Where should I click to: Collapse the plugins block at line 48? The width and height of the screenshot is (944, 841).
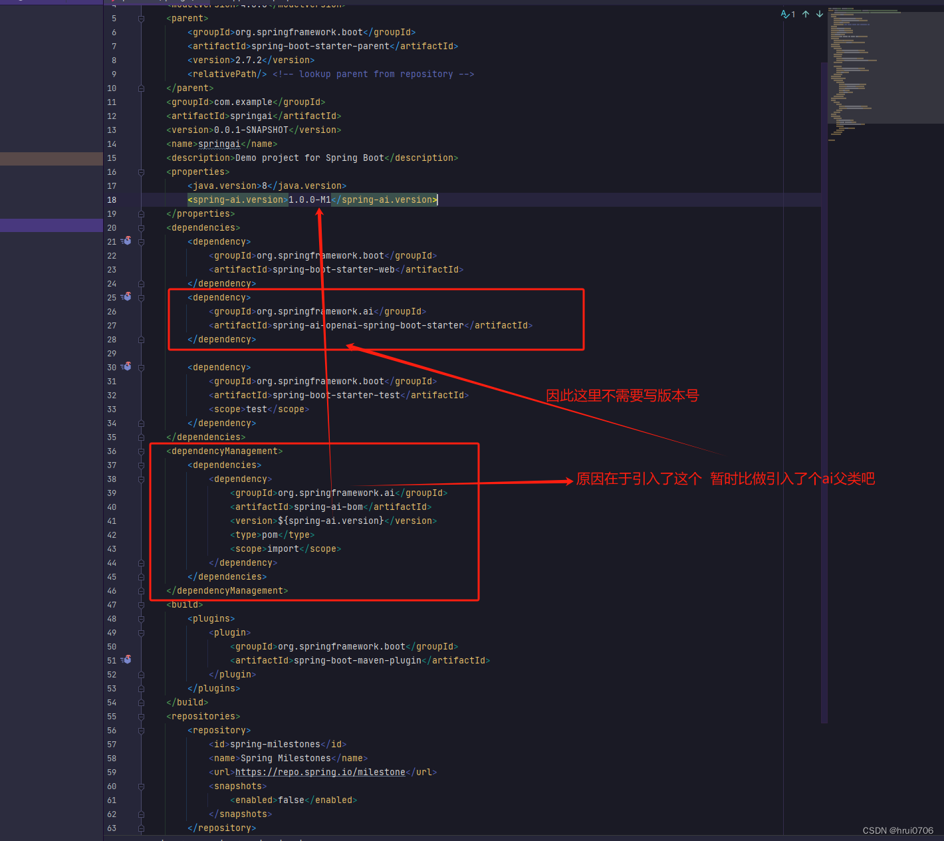click(141, 619)
